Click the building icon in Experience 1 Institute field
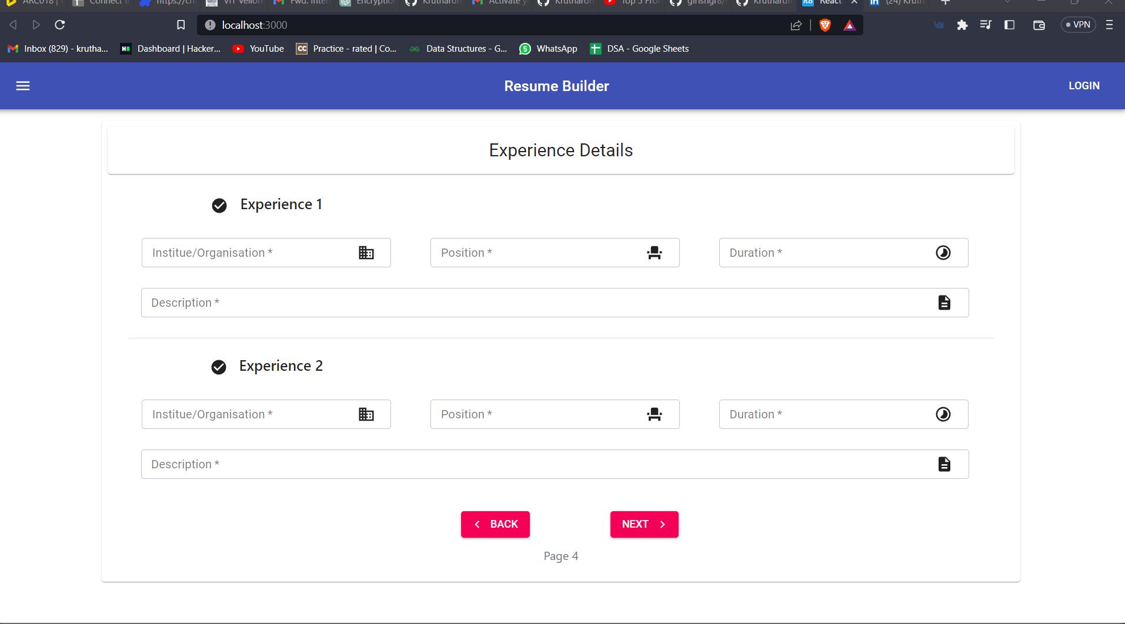The height and width of the screenshot is (624, 1125). pos(366,253)
